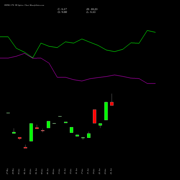Screen dimensions: 180x180
Task: Click the close value C: 8.57
Action: pos(62,9)
